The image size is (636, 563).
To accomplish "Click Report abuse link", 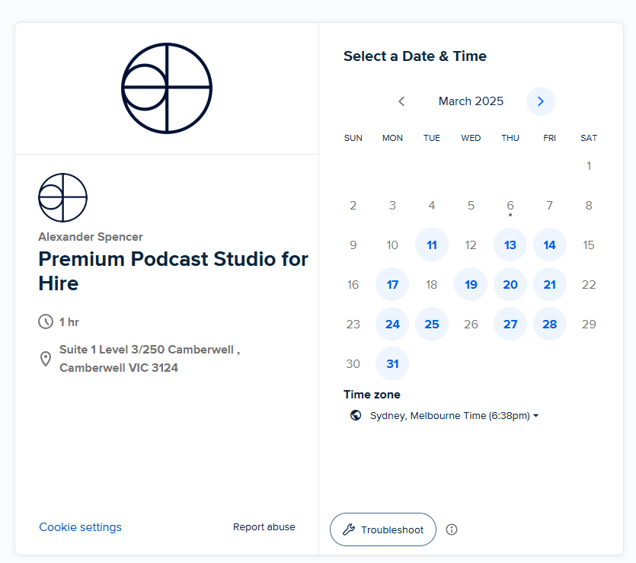I will [264, 527].
